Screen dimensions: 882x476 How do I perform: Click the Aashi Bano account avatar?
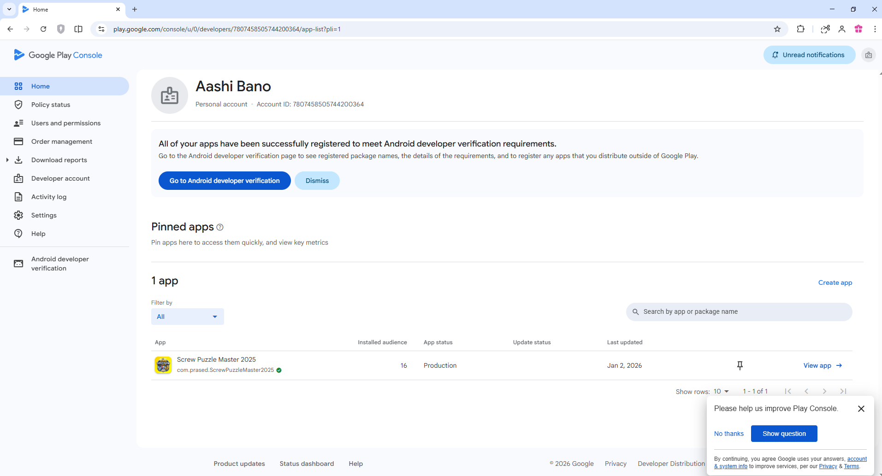pyautogui.click(x=170, y=95)
